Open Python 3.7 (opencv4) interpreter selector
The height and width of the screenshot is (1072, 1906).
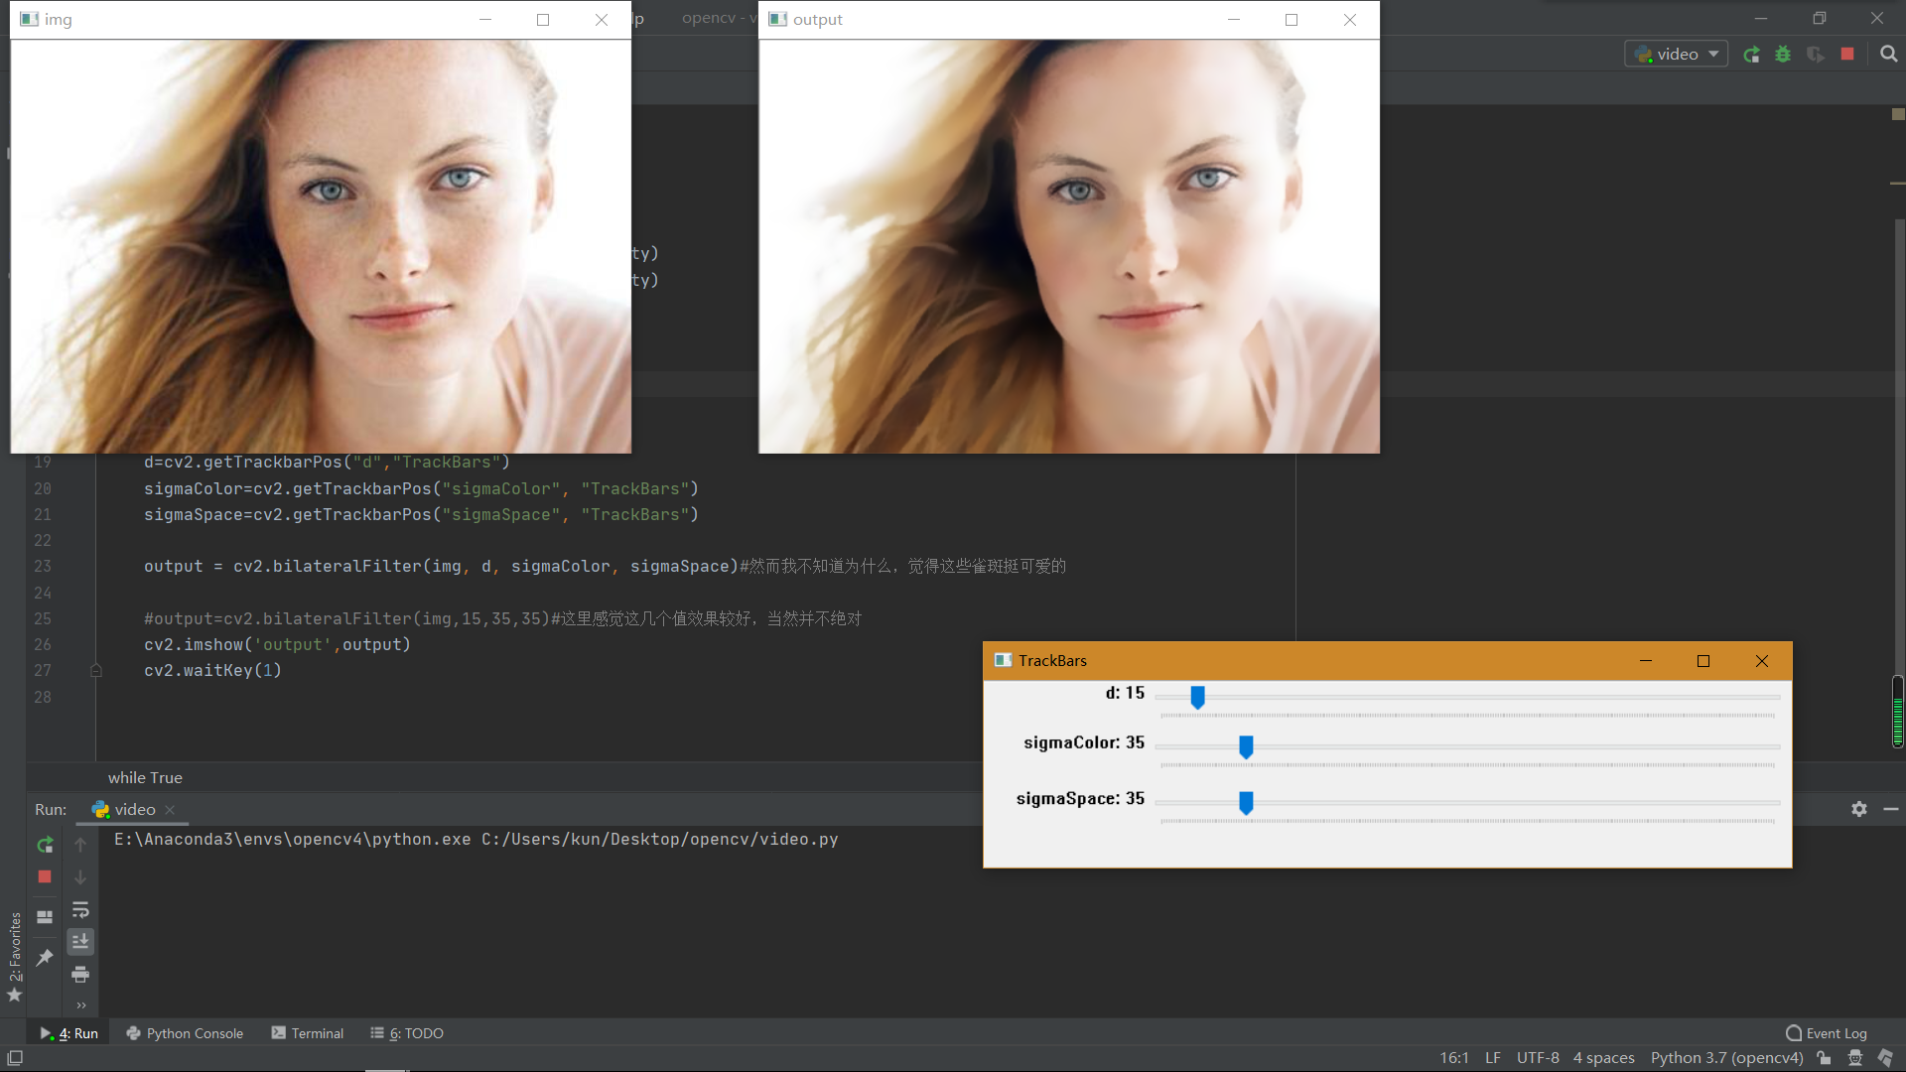tap(1726, 1057)
